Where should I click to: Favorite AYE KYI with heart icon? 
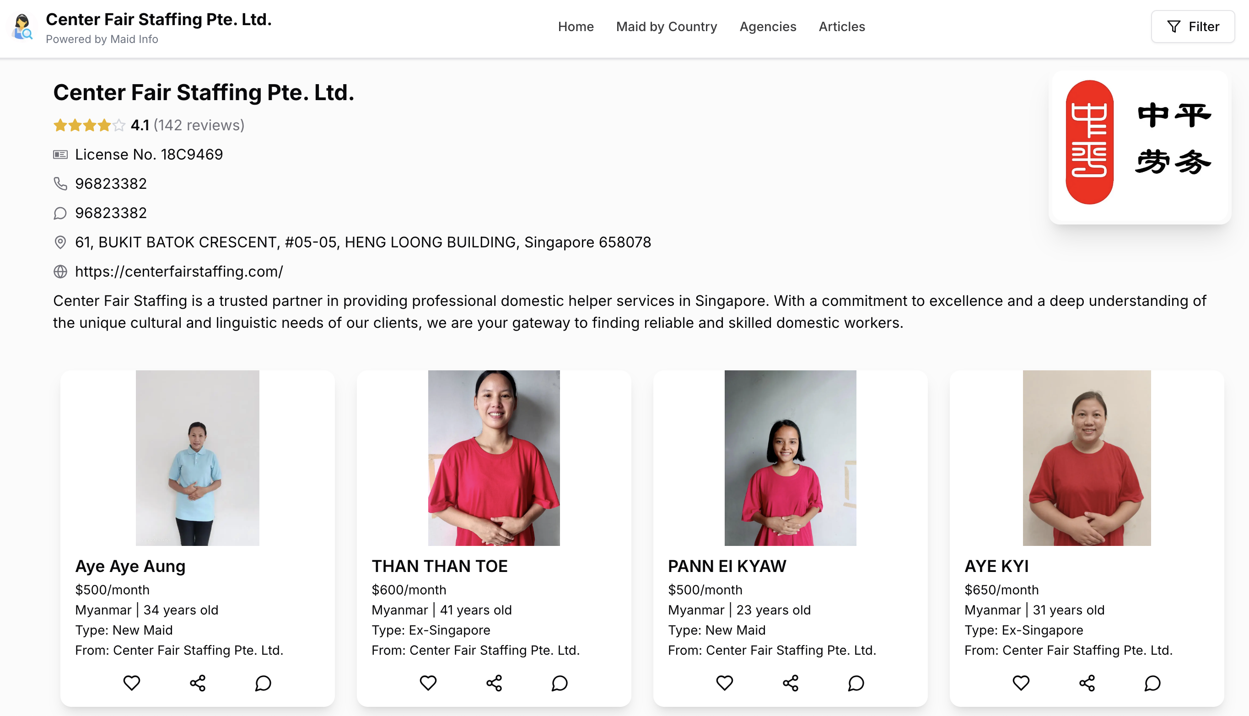1021,683
